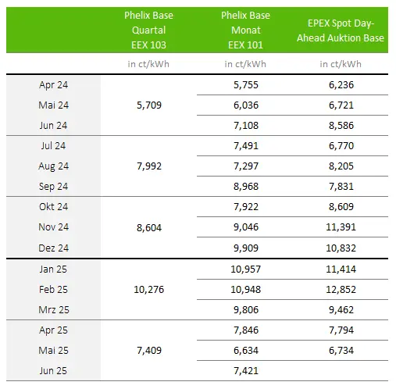Click the monthly value 10,957
Screen dimensions: 396x389
click(246, 269)
